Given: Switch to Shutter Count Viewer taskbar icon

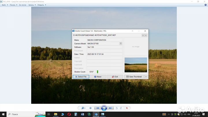Looking at the screenshot, I should 96,114.
